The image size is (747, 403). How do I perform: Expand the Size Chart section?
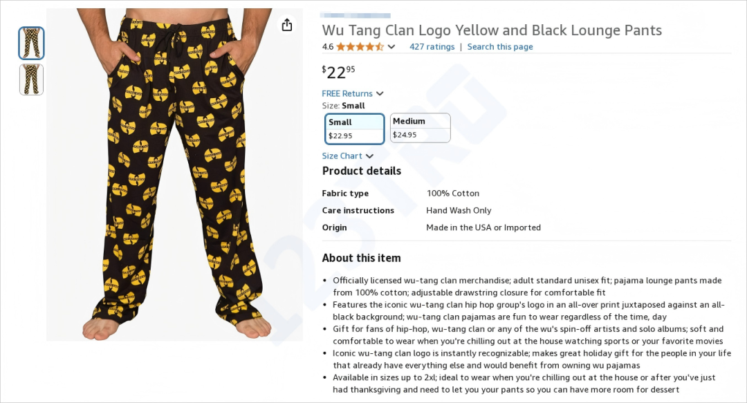pos(347,156)
